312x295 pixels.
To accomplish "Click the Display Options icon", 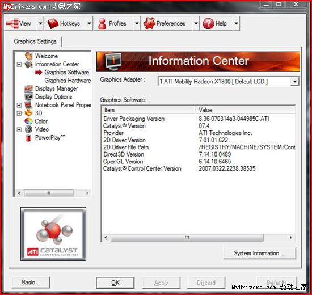I will (x=29, y=96).
